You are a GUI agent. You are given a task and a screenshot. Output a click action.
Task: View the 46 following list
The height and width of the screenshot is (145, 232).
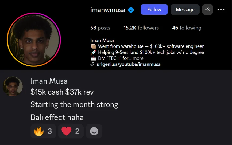click(187, 28)
